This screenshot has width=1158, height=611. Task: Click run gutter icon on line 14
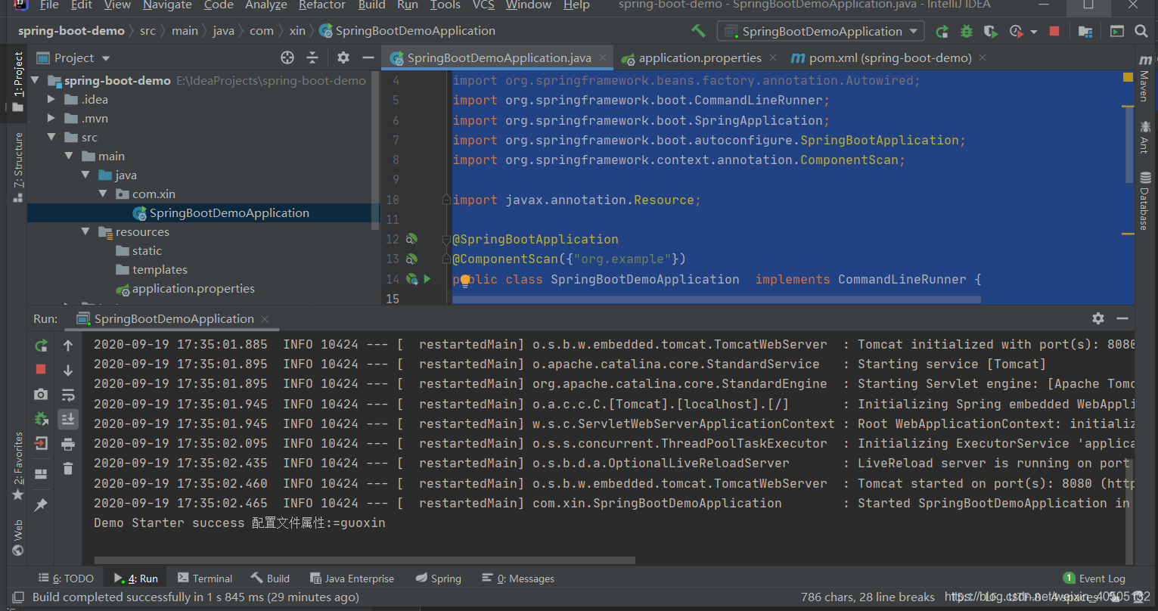(427, 279)
